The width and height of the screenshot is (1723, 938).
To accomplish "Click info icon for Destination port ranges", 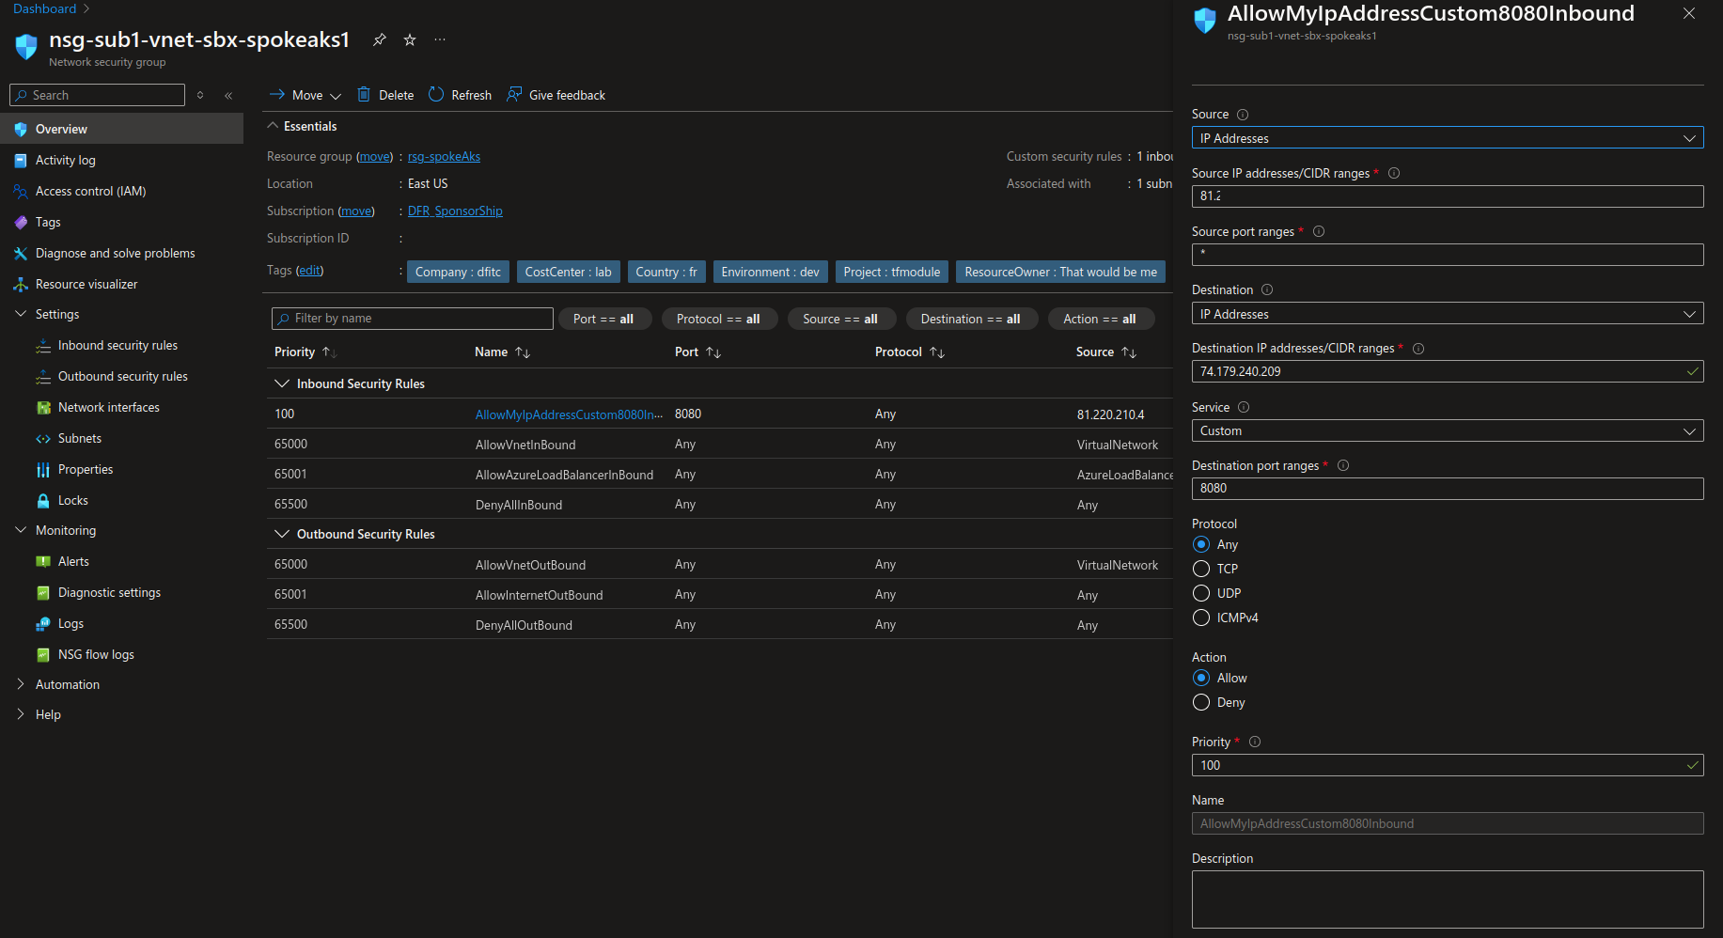I will 1343,465.
